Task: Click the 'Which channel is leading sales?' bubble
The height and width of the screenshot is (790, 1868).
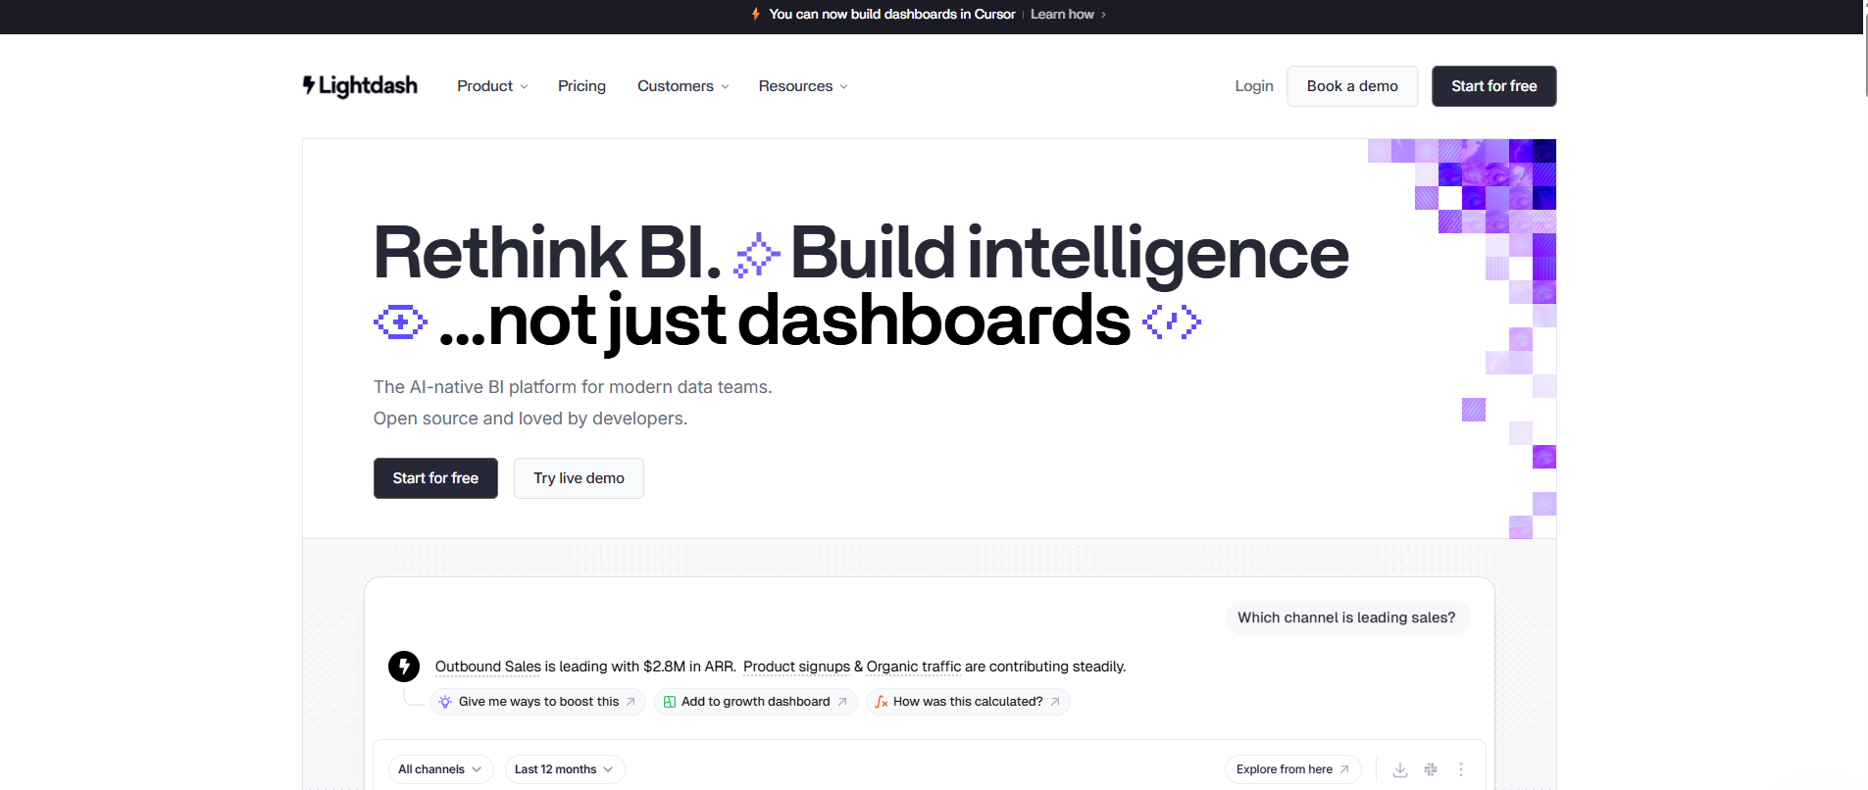Action: click(x=1346, y=617)
